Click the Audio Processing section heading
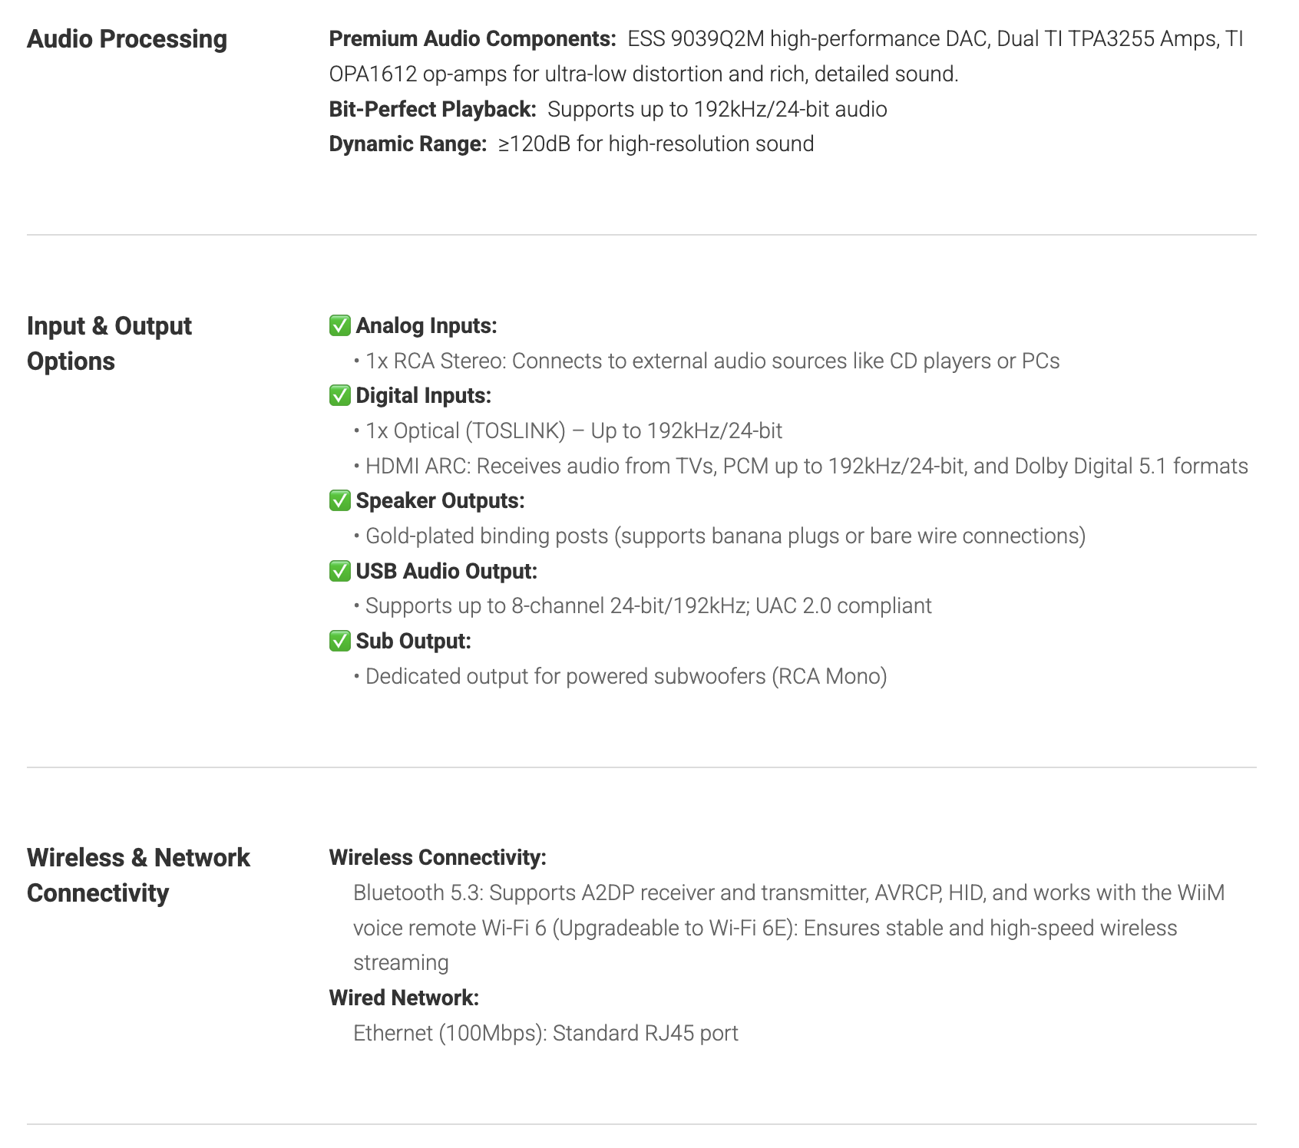Image resolution: width=1299 pixels, height=1148 pixels. (x=127, y=39)
